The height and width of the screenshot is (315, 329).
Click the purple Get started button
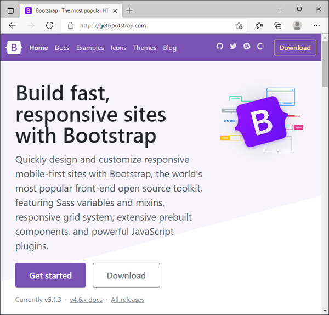pos(50,275)
